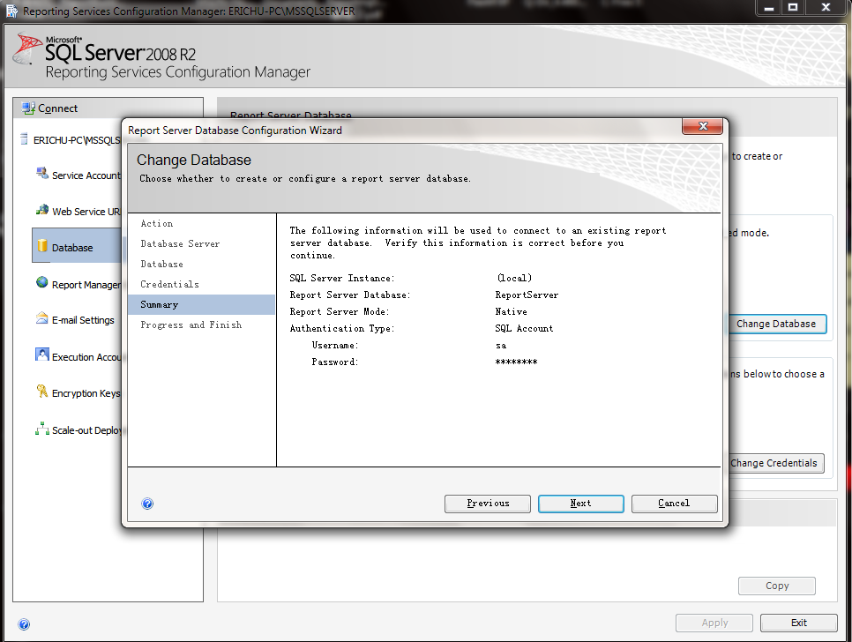Click the Encryption Keys icon

tap(41, 391)
